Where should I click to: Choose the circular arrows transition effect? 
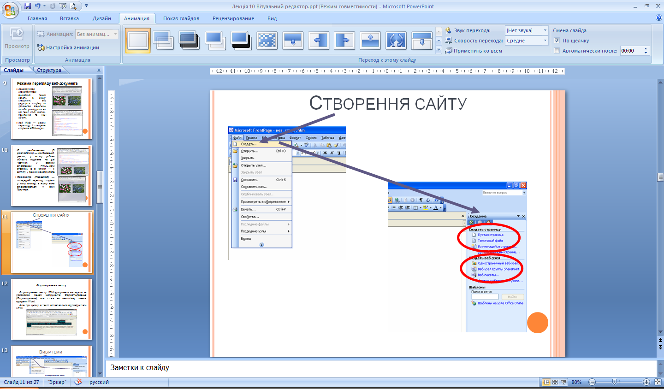point(396,41)
